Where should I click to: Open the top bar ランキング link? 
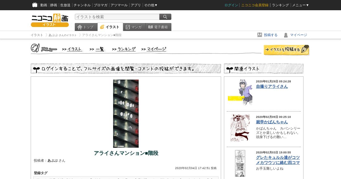pyautogui.click(x=280, y=5)
